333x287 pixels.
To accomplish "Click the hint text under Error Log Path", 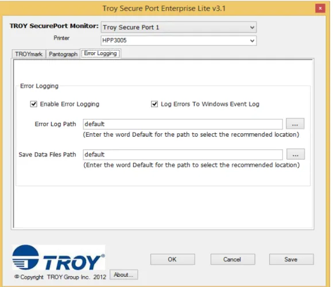I will 191,134.
